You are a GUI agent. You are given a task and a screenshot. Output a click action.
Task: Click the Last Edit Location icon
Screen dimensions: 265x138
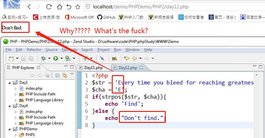click(127, 58)
